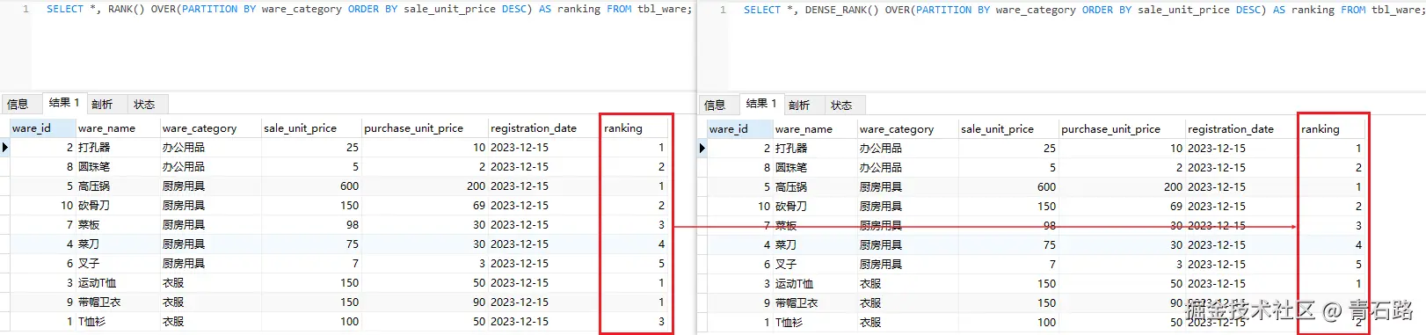Switch to 剖析 tab in left panel
This screenshot has width=1426, height=335.
tap(103, 104)
